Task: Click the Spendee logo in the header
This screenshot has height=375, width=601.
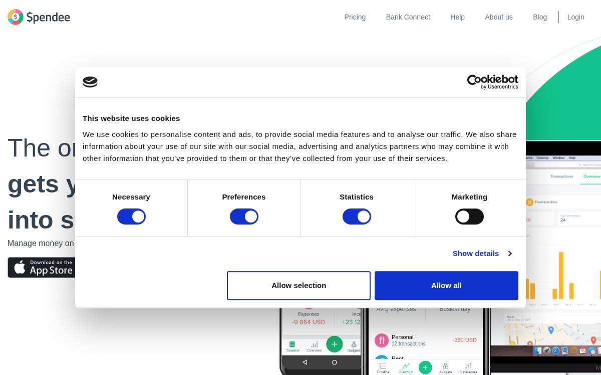Action: point(39,17)
